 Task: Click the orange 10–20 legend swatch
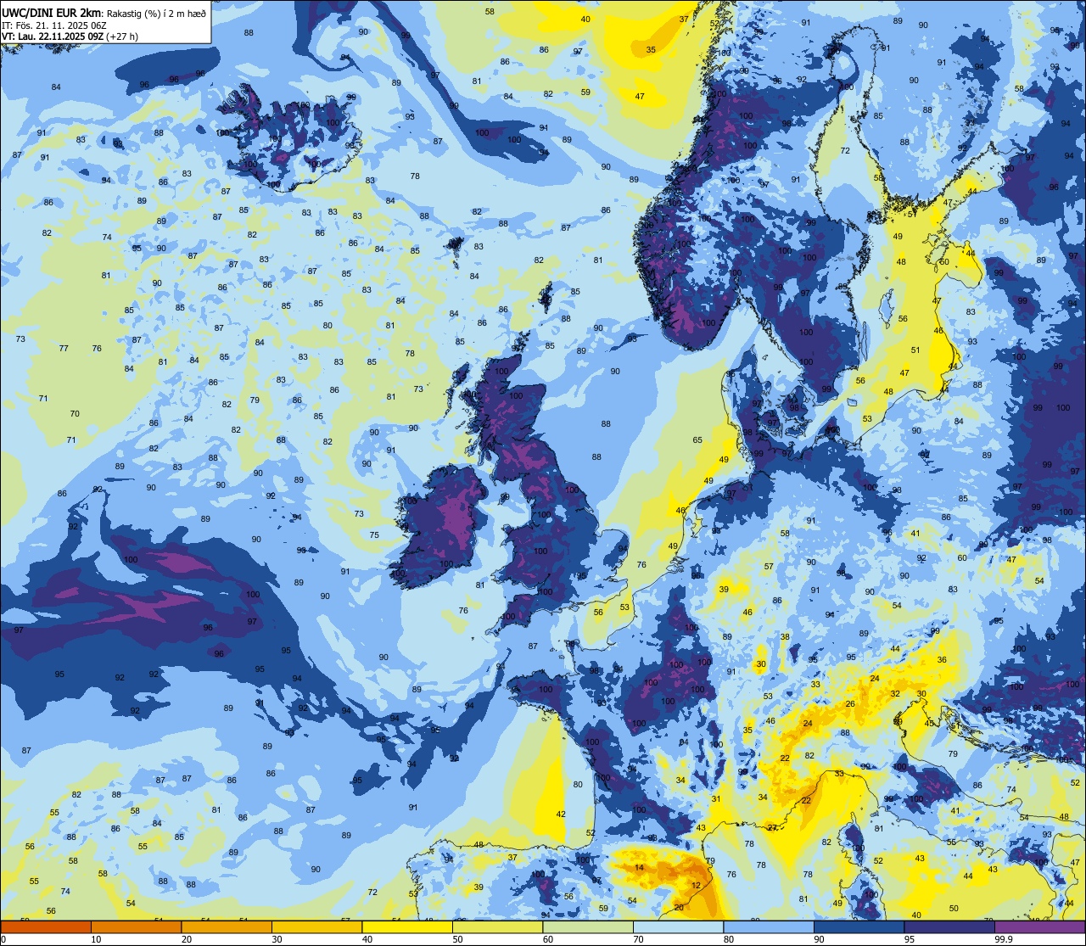[136, 927]
